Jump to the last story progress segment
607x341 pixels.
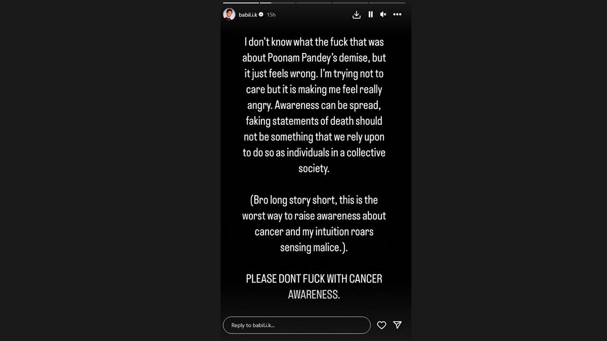coord(387,3)
